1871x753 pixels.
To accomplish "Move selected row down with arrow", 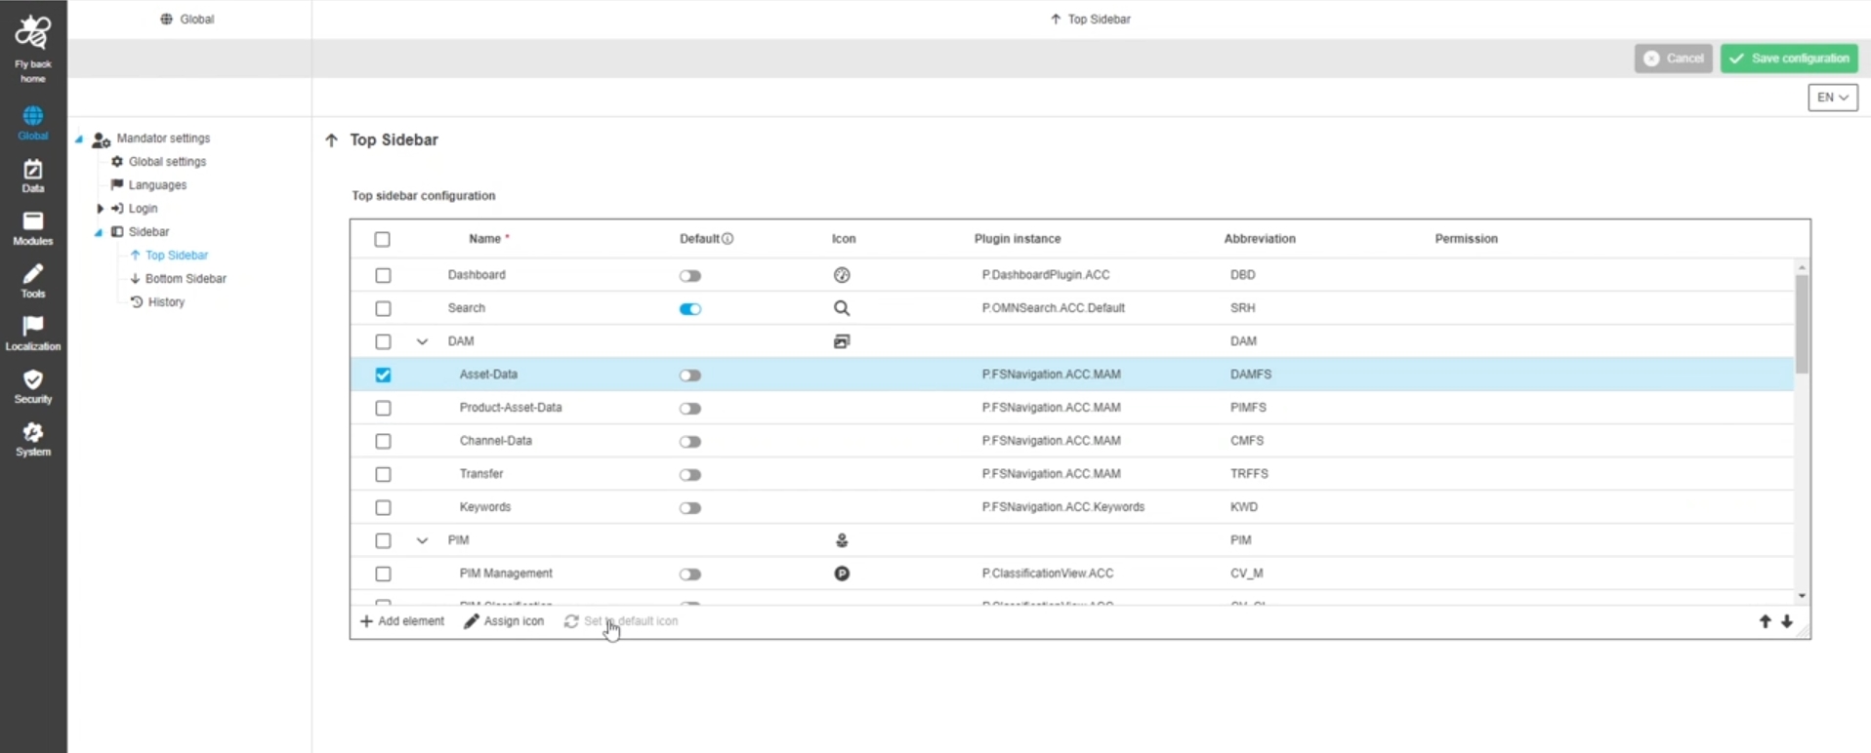I will pos(1787,621).
